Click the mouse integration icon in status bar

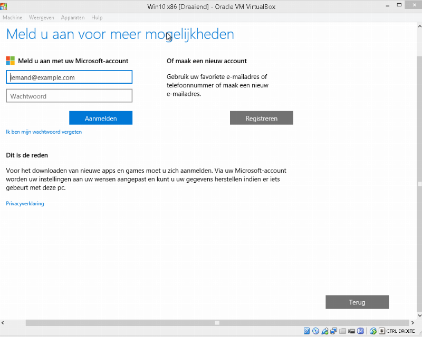(373, 331)
